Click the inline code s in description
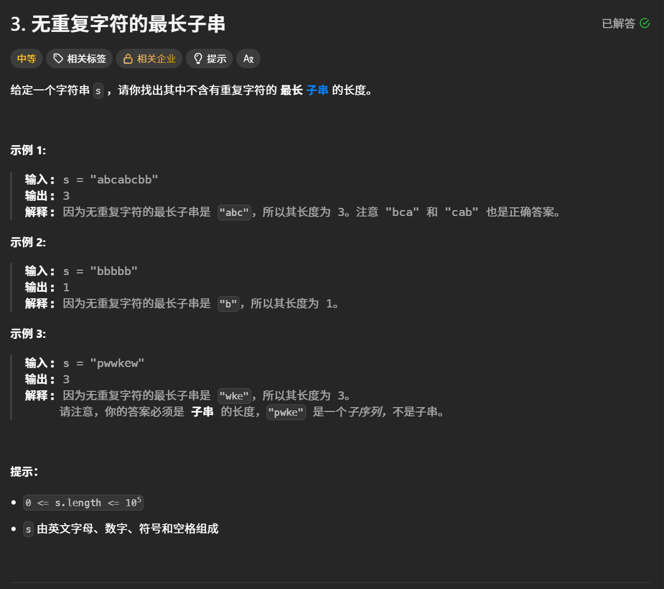Viewport: 664px width, 589px height. [98, 90]
